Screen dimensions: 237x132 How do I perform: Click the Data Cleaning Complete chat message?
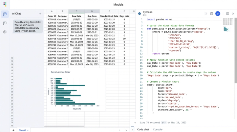(x=28, y=27)
